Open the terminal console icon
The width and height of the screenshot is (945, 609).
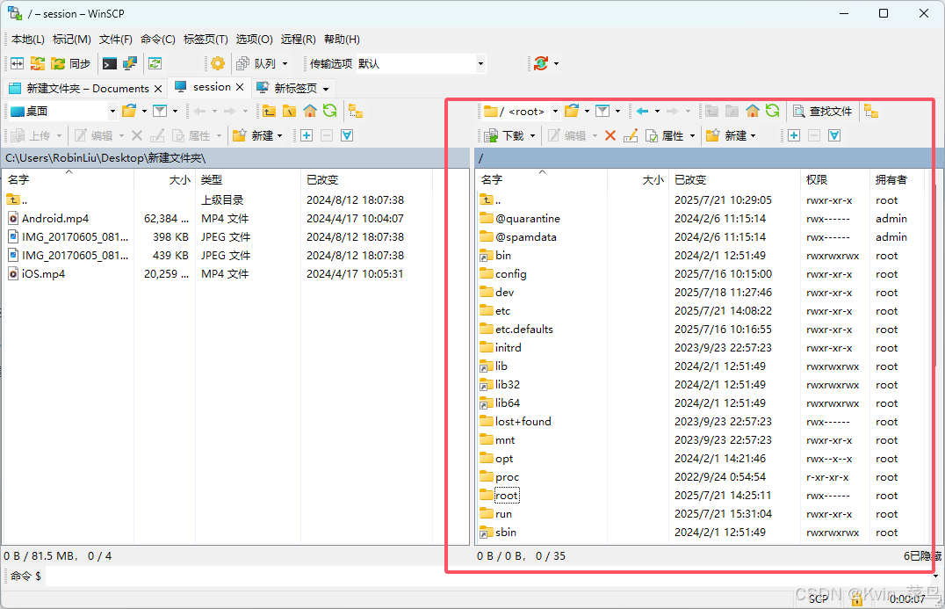110,63
